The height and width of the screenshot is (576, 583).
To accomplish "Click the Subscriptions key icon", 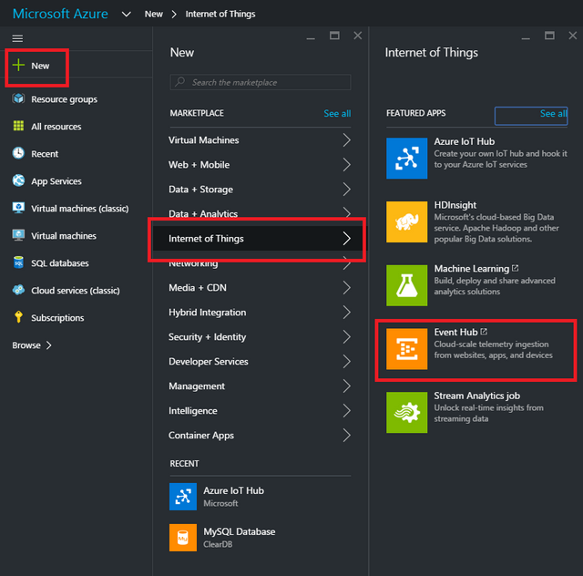I will (18, 317).
